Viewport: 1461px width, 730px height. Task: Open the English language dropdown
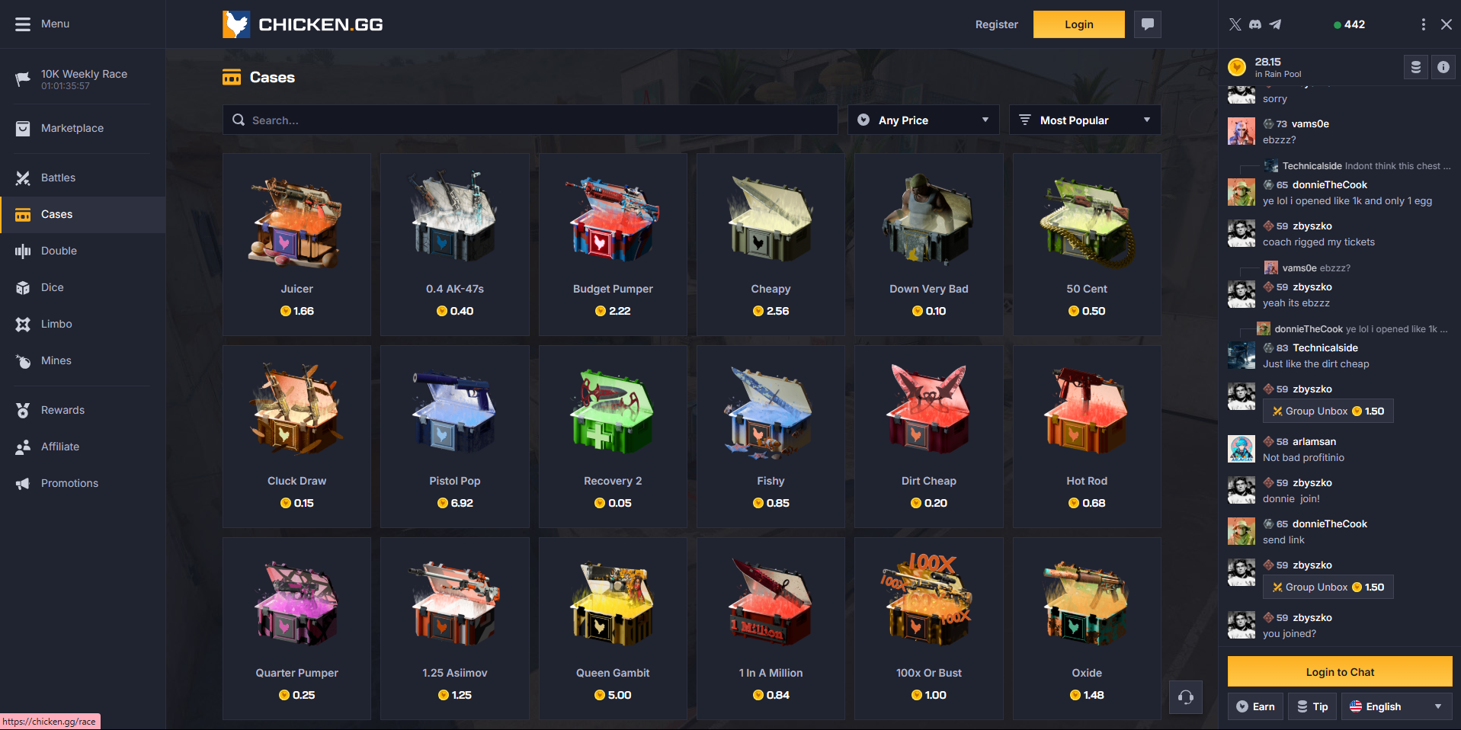point(1397,706)
